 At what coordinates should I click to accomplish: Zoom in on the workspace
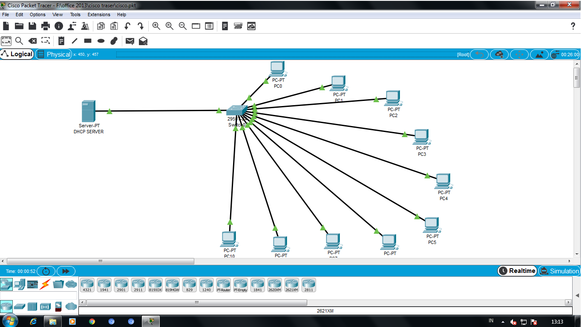(x=156, y=26)
